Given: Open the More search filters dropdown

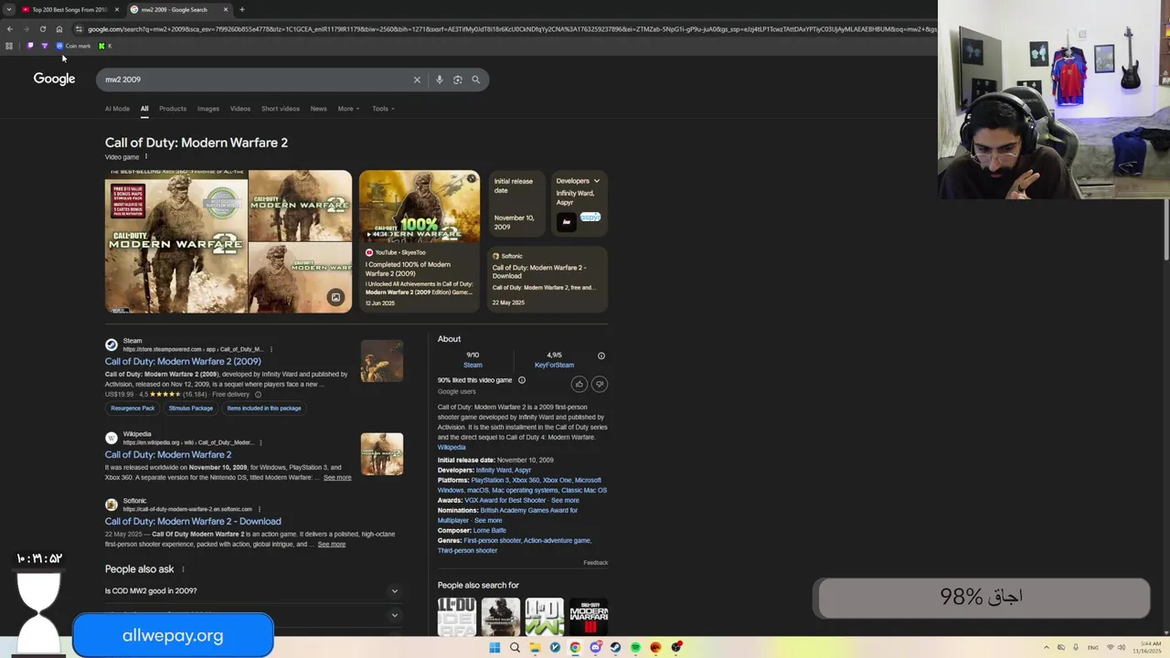Looking at the screenshot, I should click(348, 109).
